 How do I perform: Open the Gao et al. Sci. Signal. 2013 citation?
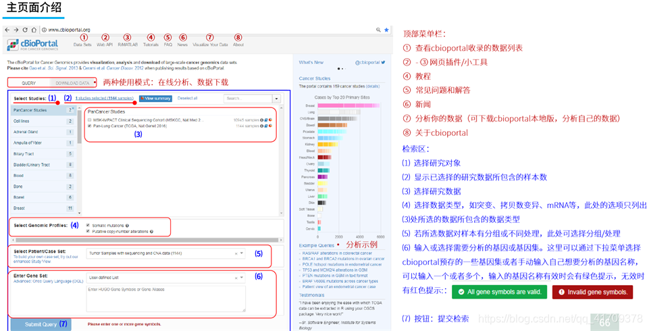click(x=53, y=68)
